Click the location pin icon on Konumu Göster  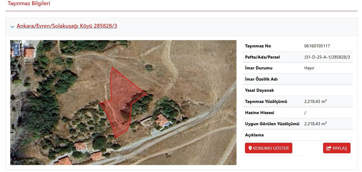[250, 148]
